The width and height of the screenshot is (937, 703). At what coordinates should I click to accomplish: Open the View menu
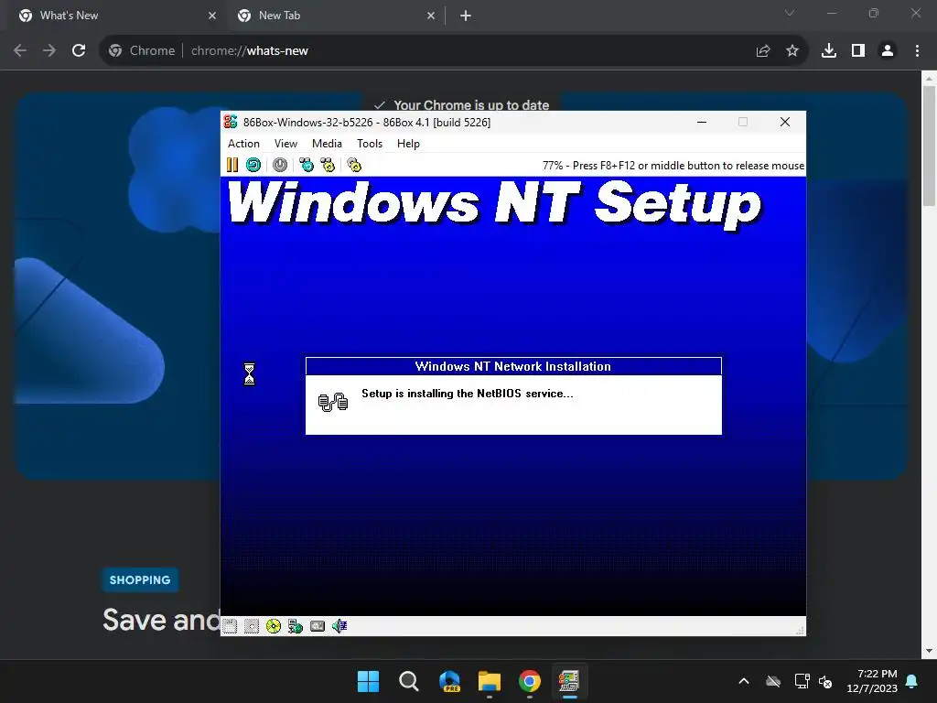[x=285, y=144]
